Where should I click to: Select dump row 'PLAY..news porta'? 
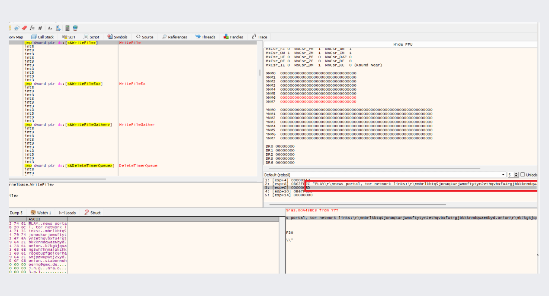point(48,224)
